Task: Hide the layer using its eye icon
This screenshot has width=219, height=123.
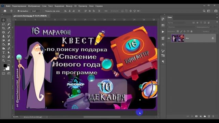Action: [169, 38]
